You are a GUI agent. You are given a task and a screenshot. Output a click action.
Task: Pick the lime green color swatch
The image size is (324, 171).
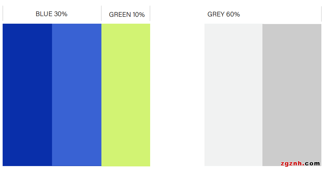126,95
